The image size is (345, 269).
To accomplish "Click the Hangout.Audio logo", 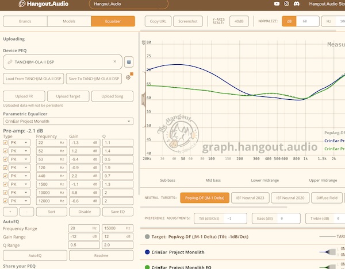I will [x=44, y=4].
